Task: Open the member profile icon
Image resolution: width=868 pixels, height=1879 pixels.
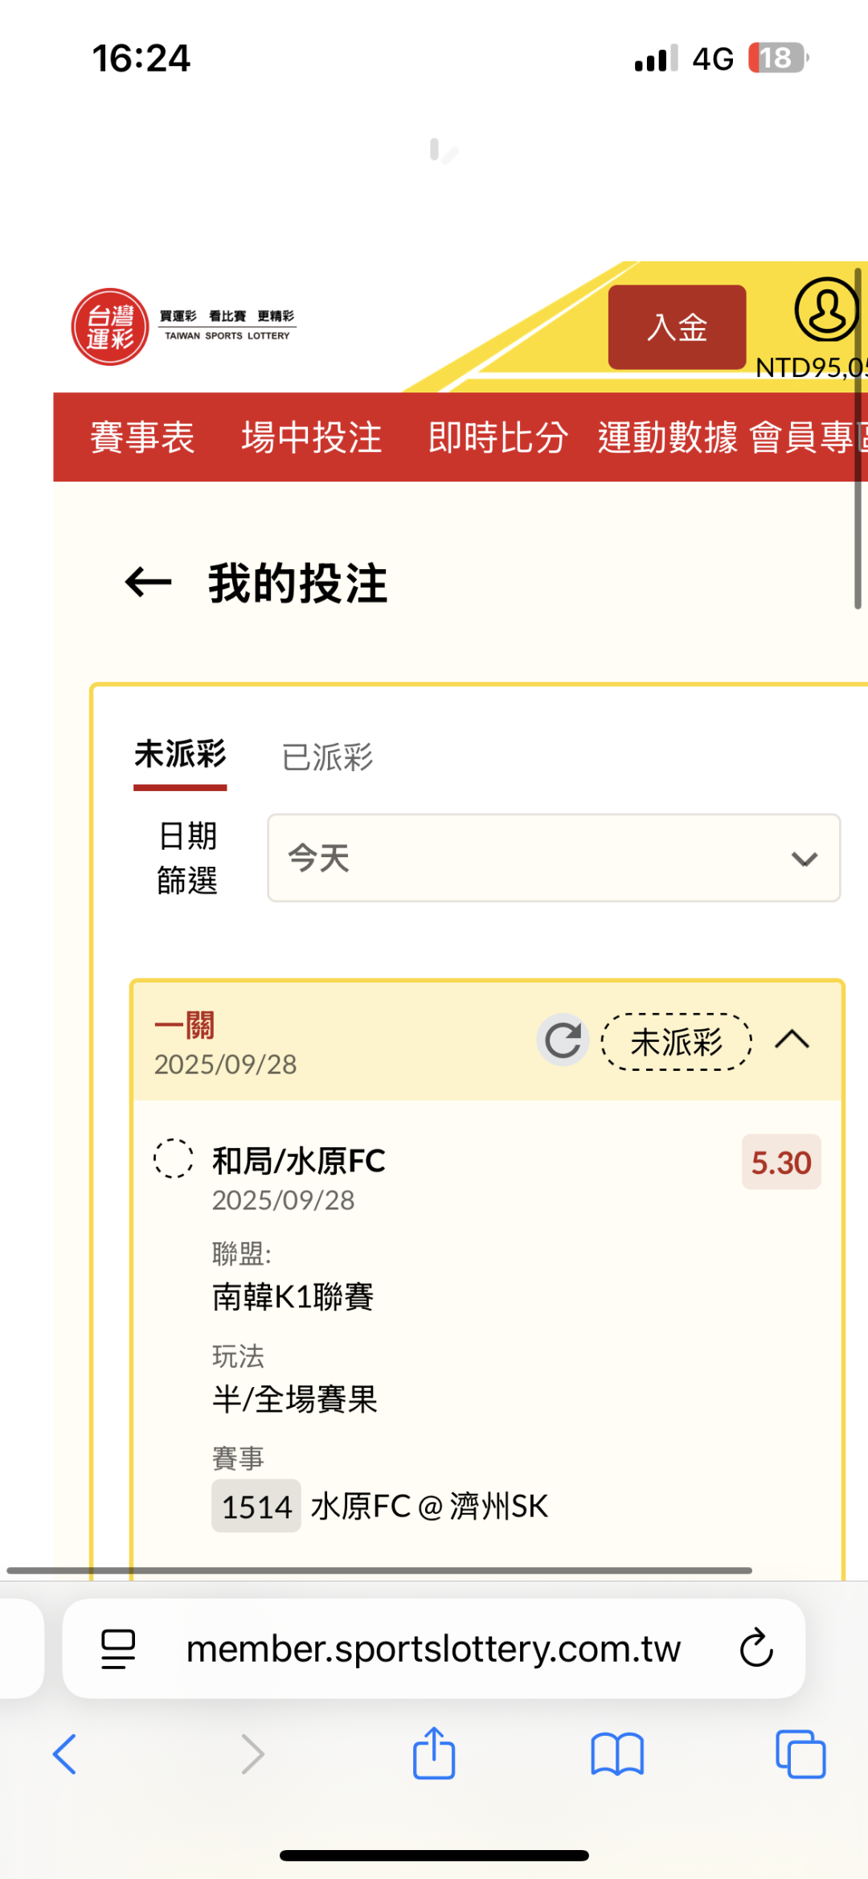Action: 827,310
